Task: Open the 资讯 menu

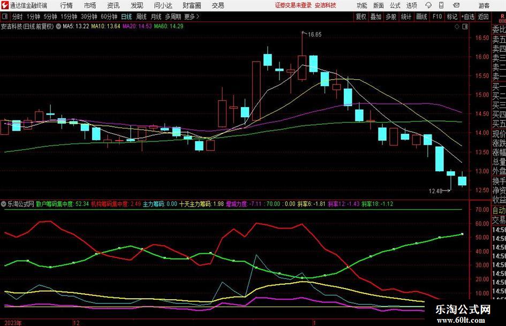Action: point(114,5)
